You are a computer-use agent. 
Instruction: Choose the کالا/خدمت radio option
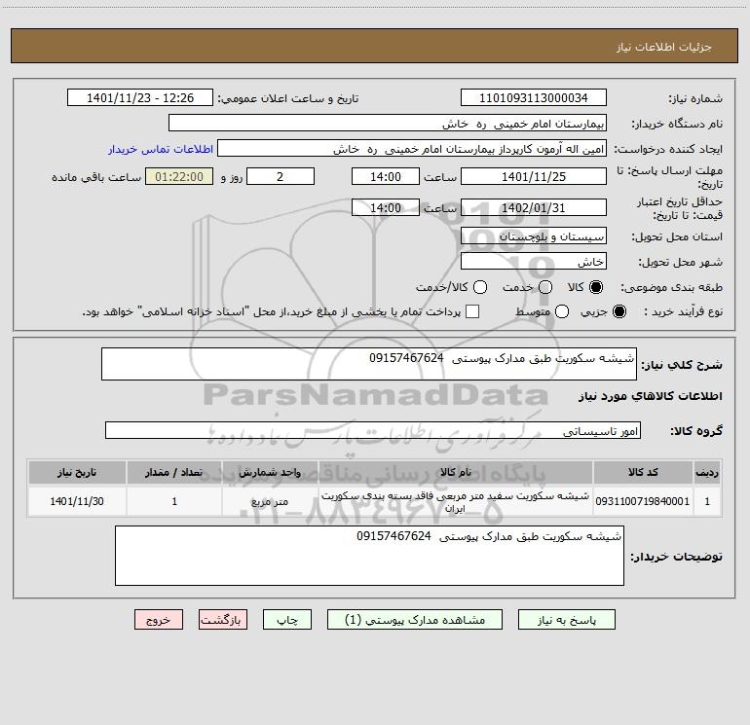click(x=480, y=287)
